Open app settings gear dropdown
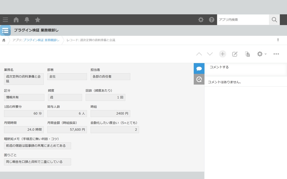The width and height of the screenshot is (287, 179). (x=262, y=54)
